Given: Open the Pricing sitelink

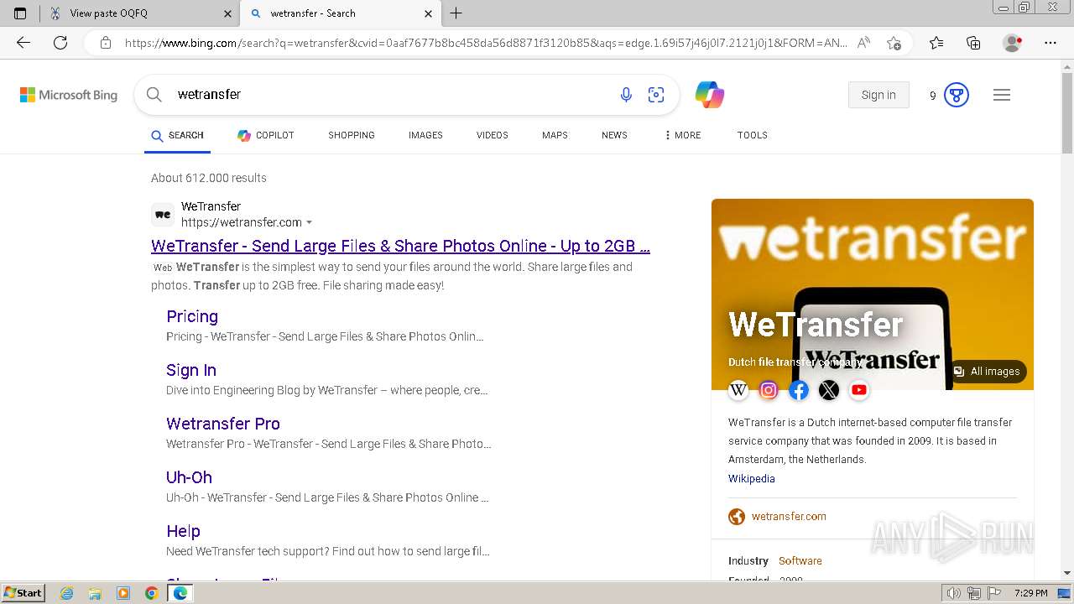Looking at the screenshot, I should 192,316.
